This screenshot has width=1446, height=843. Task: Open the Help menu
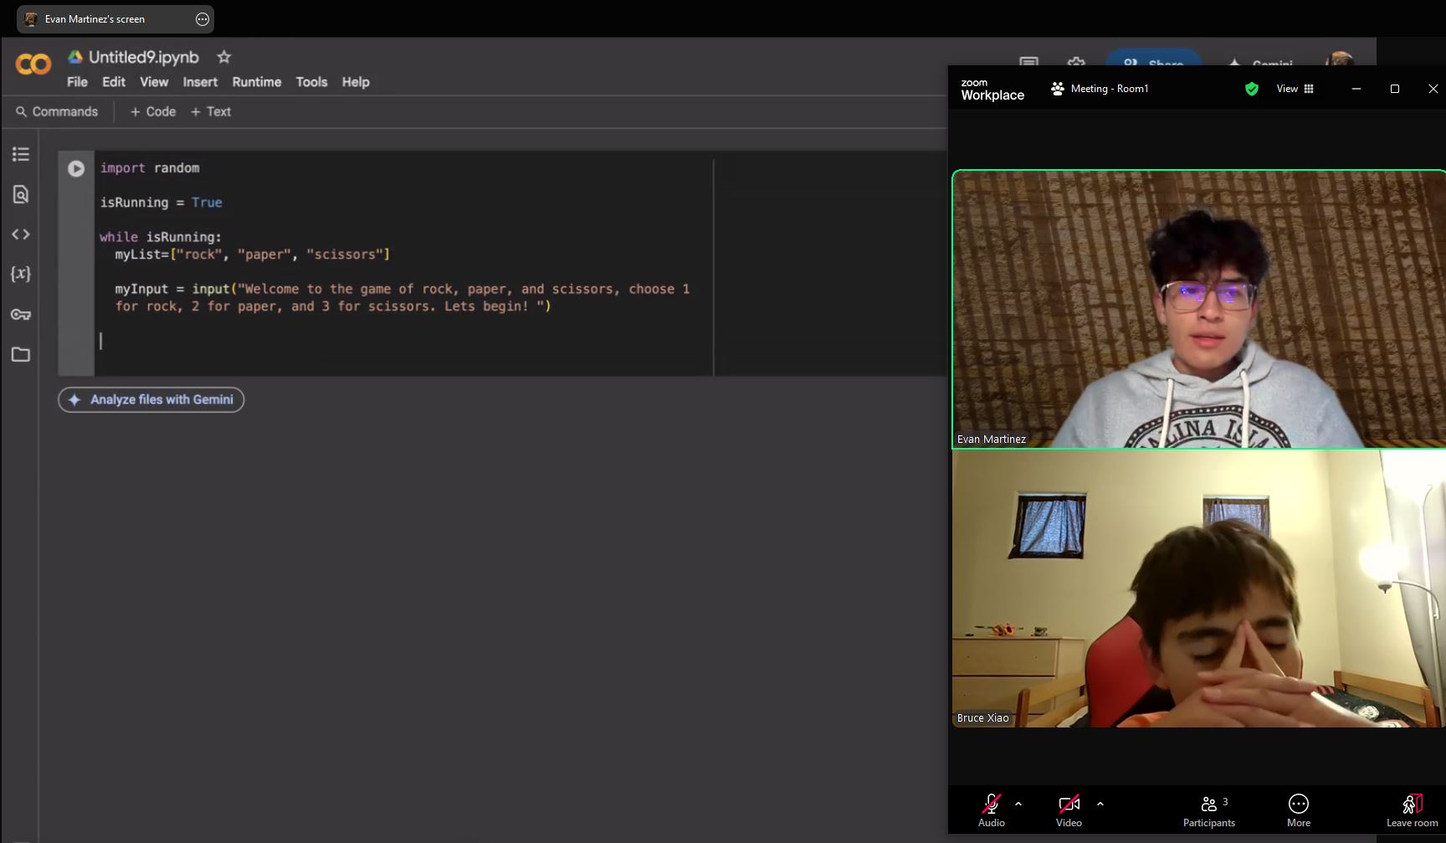point(356,82)
